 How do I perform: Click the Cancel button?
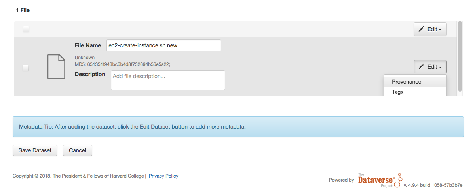pyautogui.click(x=78, y=150)
